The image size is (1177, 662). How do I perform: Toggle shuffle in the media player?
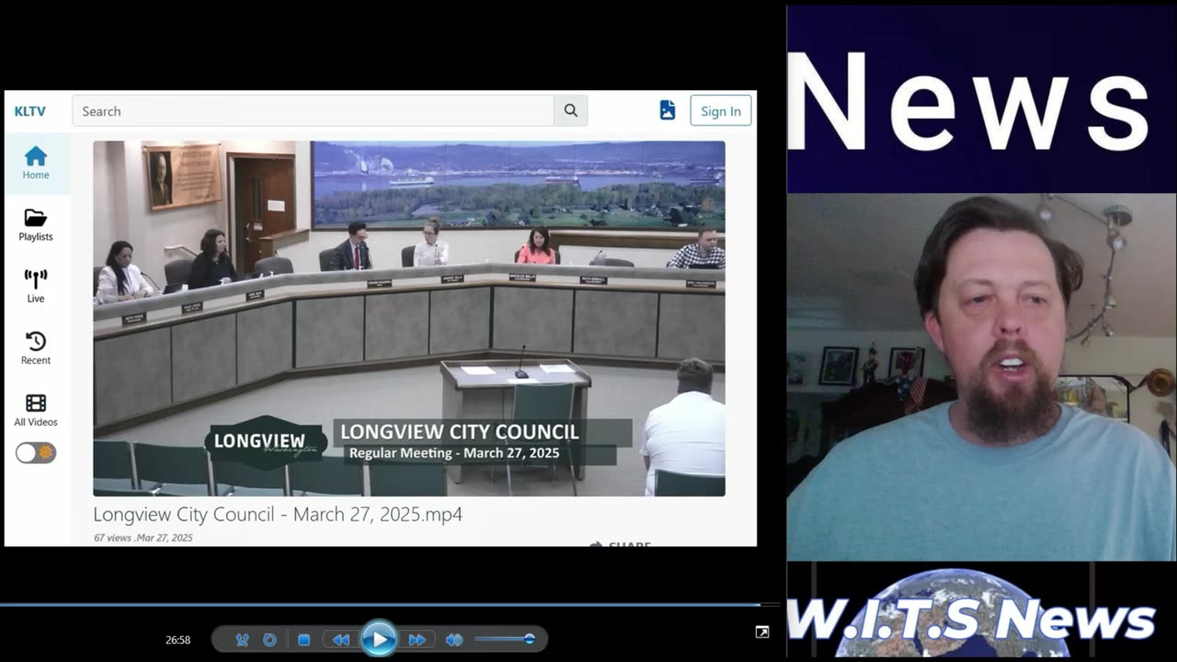click(x=242, y=640)
